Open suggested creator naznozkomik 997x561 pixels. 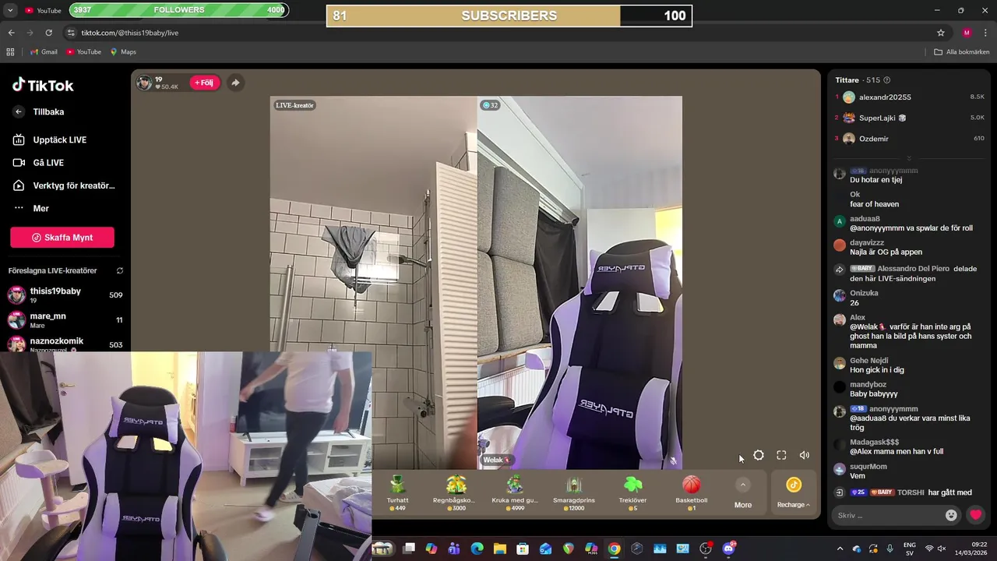click(65, 344)
